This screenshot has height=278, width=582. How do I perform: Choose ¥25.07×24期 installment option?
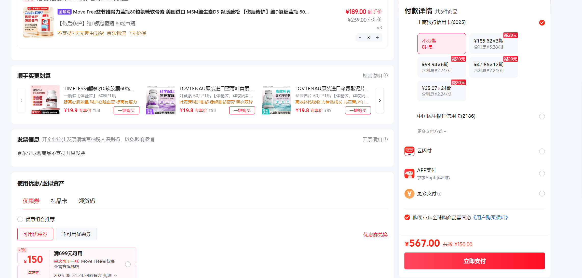442,91
